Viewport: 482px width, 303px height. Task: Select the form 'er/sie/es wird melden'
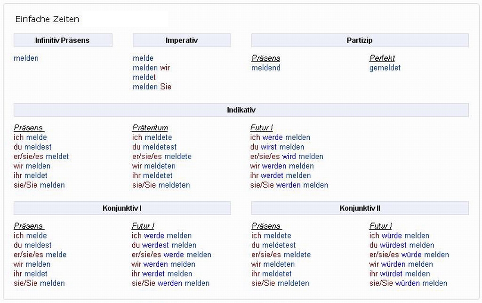[287, 156]
